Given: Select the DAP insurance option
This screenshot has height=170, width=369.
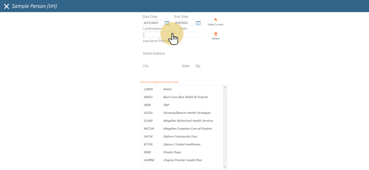Looking at the screenshot, I should tap(166, 105).
